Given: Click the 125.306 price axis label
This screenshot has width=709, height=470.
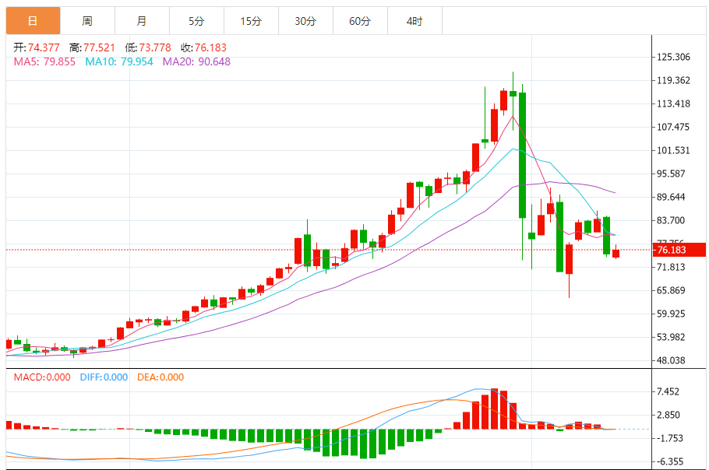Looking at the screenshot, I should [x=673, y=57].
